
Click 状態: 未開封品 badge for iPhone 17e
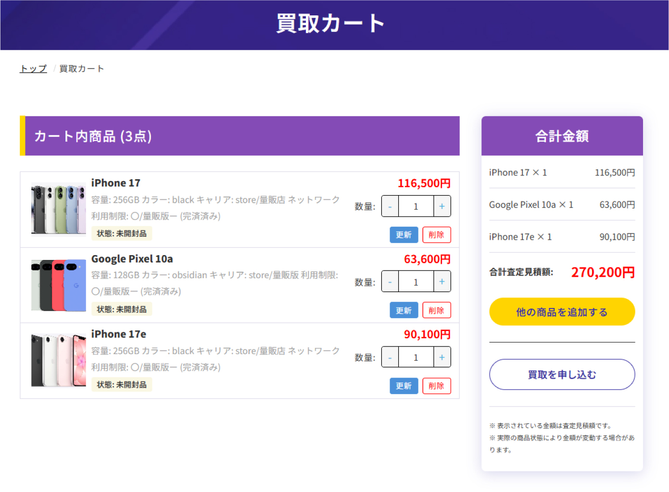pos(122,384)
